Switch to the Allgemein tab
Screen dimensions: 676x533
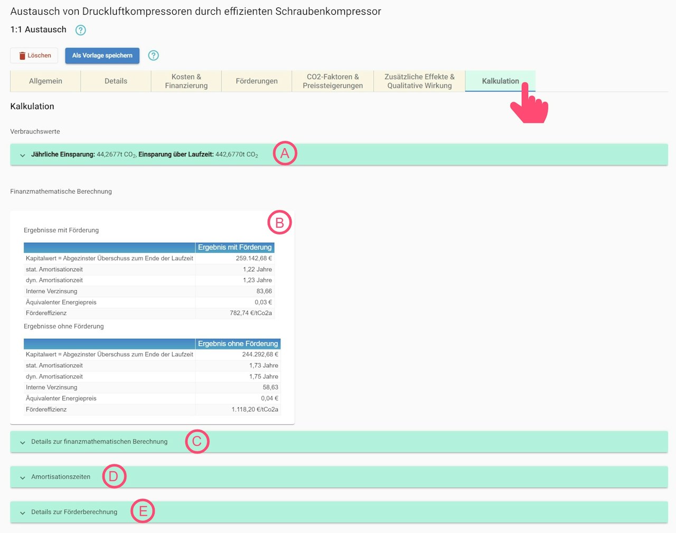pos(45,81)
